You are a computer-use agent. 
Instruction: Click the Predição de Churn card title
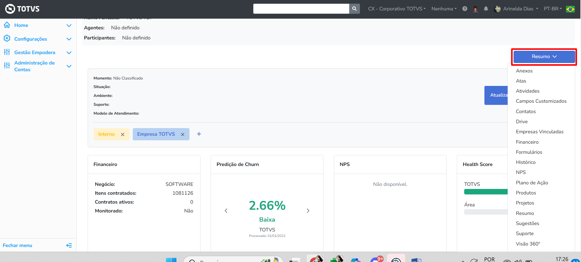[x=238, y=164]
